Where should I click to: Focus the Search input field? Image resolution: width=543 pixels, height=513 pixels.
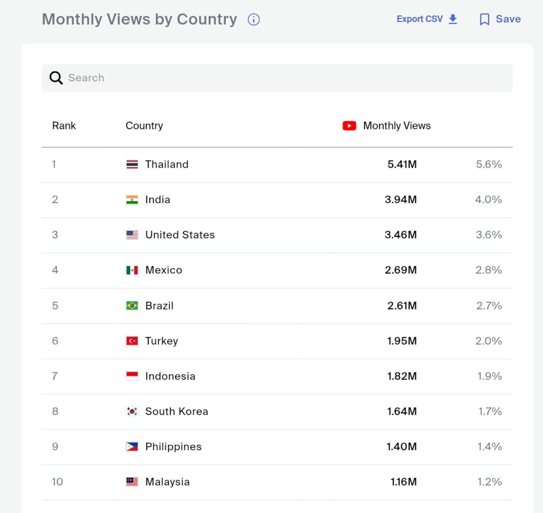click(x=277, y=78)
